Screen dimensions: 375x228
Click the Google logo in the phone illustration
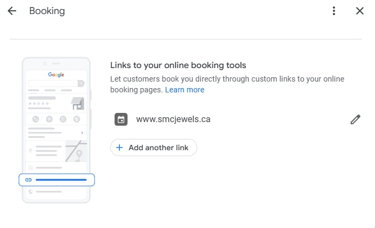(x=56, y=75)
